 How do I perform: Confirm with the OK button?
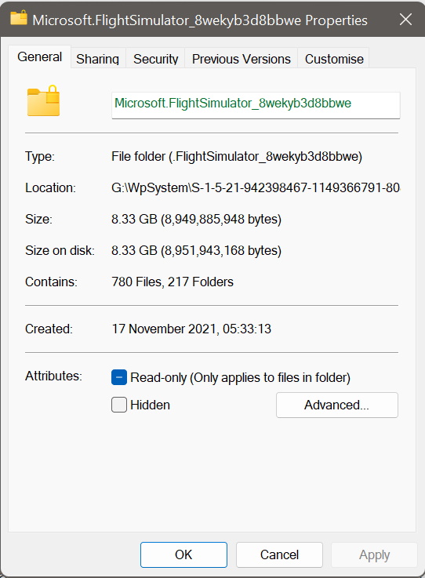click(x=183, y=554)
